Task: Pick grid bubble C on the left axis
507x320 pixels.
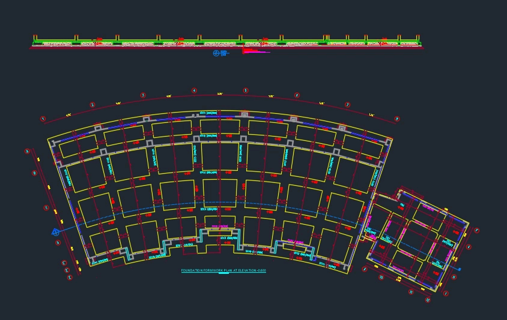Action: (47, 208)
